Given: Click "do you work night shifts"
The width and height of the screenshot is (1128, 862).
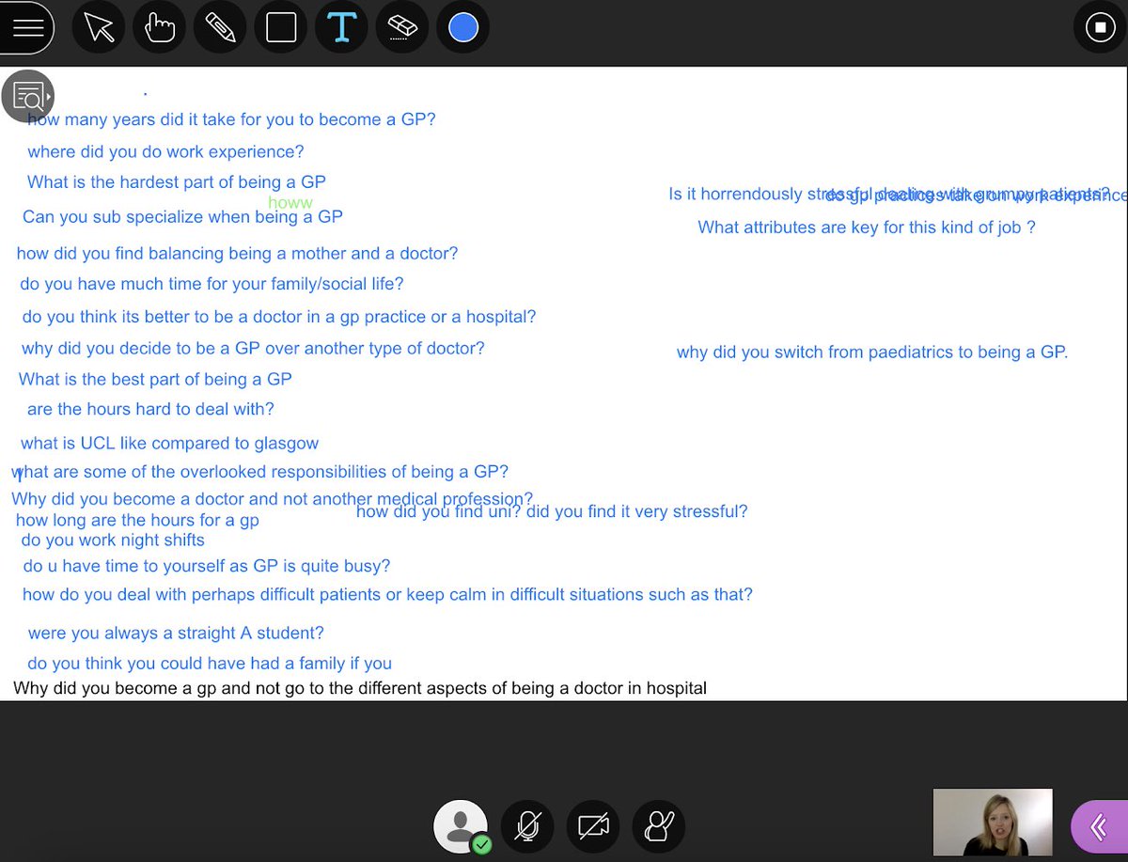Looking at the screenshot, I should pyautogui.click(x=113, y=540).
